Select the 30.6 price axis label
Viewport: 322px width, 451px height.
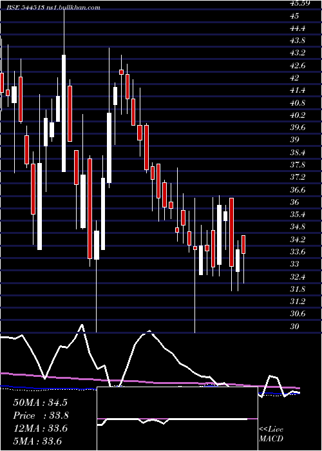(298, 314)
